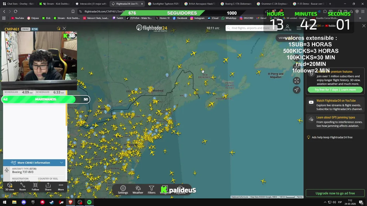Go back to previous page
Image resolution: width=367 pixels, height=206 pixels.
point(4,11)
